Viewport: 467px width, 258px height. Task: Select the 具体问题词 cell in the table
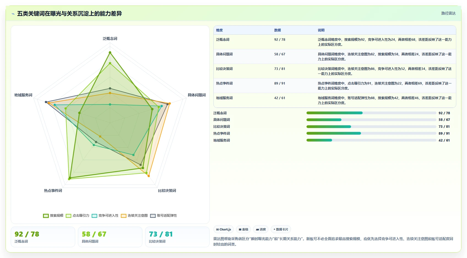click(224, 54)
